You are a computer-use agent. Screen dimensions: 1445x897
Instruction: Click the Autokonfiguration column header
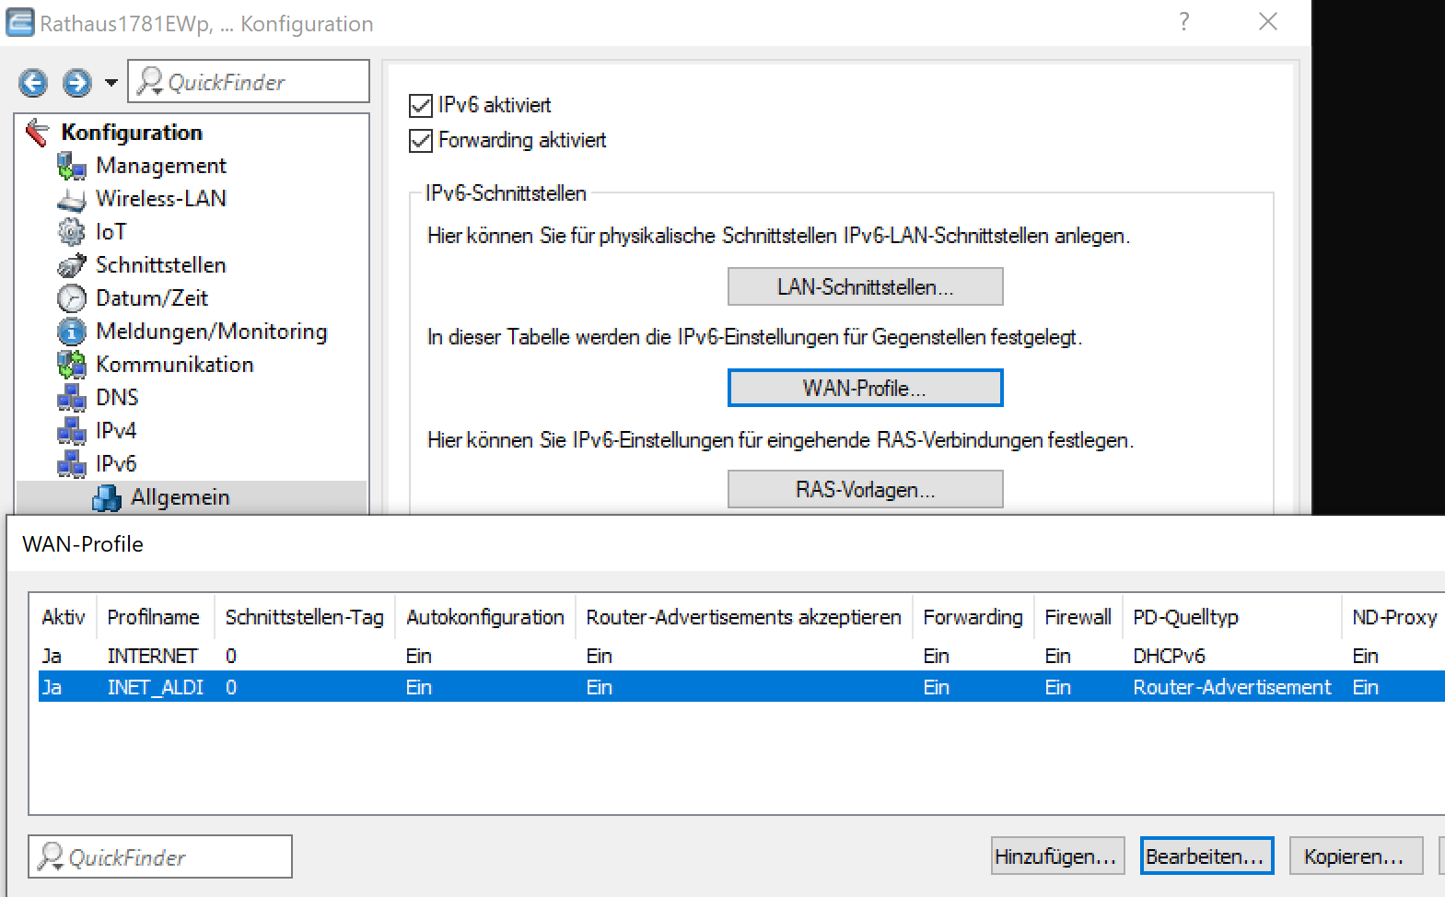pos(485,617)
